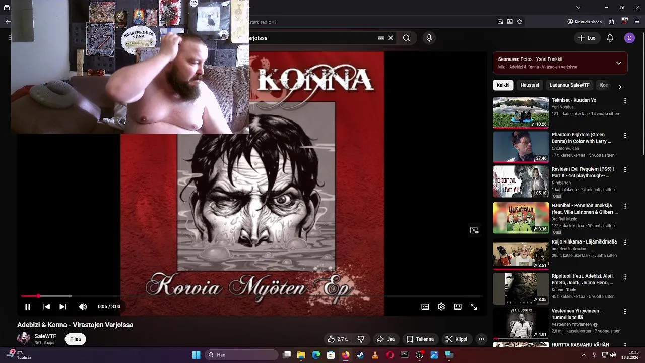Open VLC media player from taskbar

click(375, 355)
